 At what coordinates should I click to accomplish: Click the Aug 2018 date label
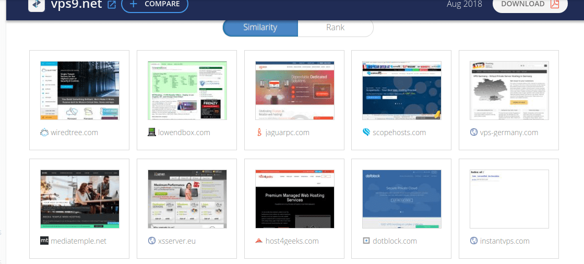pyautogui.click(x=464, y=4)
